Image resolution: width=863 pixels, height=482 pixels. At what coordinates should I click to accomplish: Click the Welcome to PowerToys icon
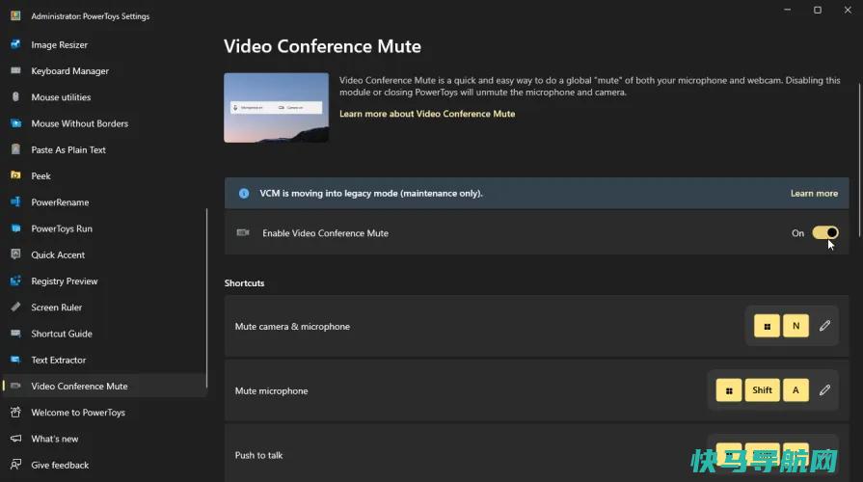coord(15,413)
